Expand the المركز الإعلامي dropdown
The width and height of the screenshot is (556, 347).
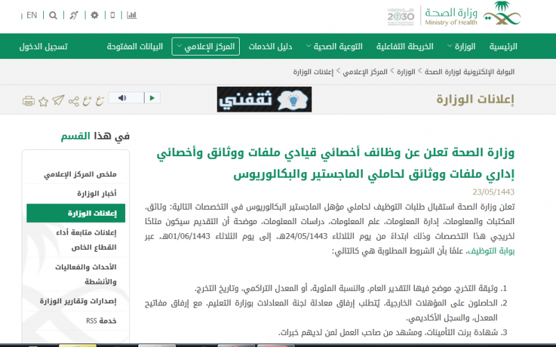click(206, 46)
